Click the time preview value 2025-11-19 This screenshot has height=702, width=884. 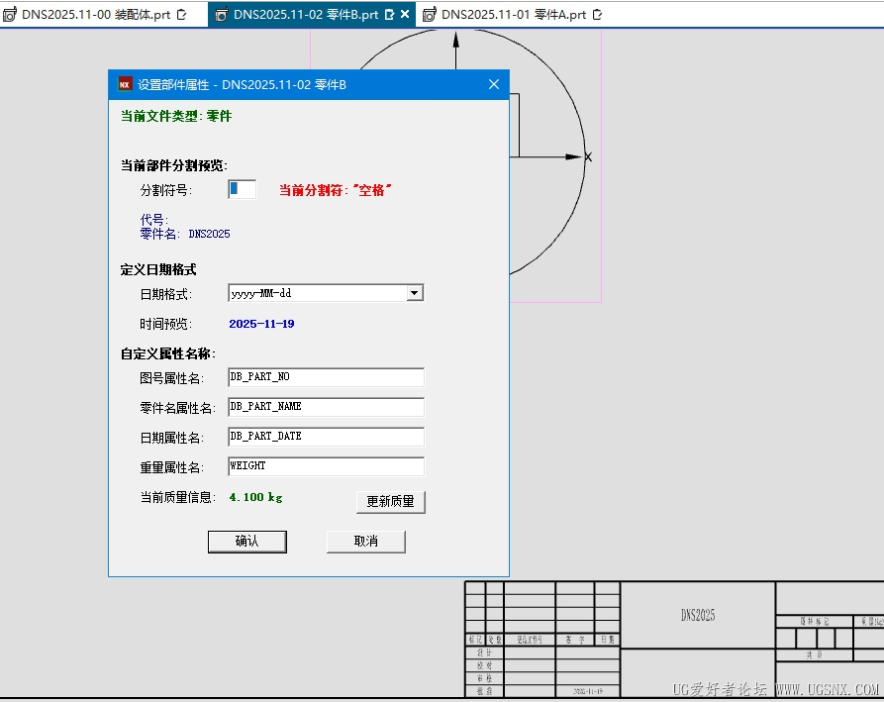[x=261, y=324]
